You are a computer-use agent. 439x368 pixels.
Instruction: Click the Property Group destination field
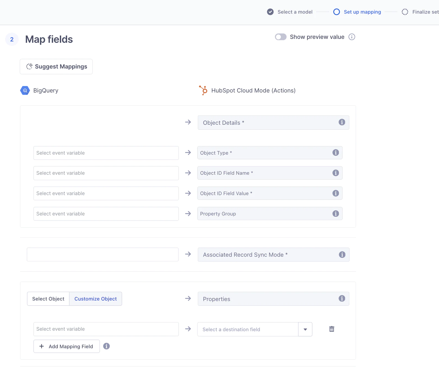click(x=270, y=214)
